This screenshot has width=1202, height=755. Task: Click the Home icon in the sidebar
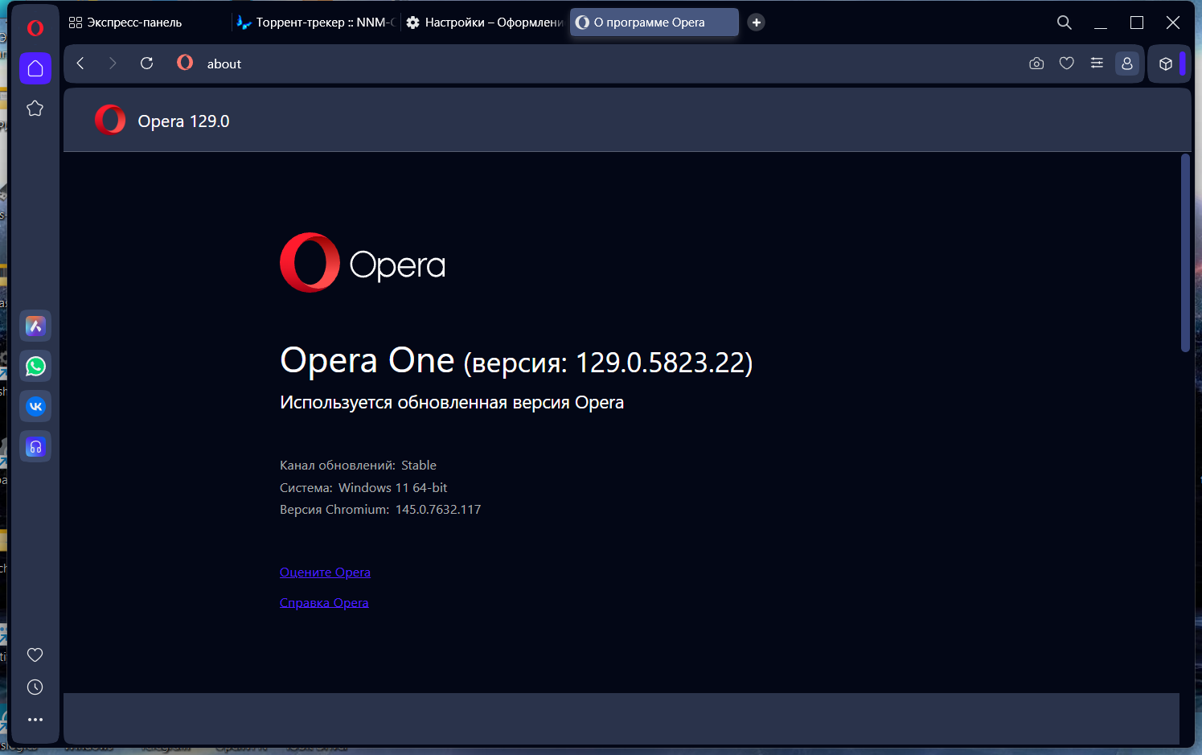point(35,69)
